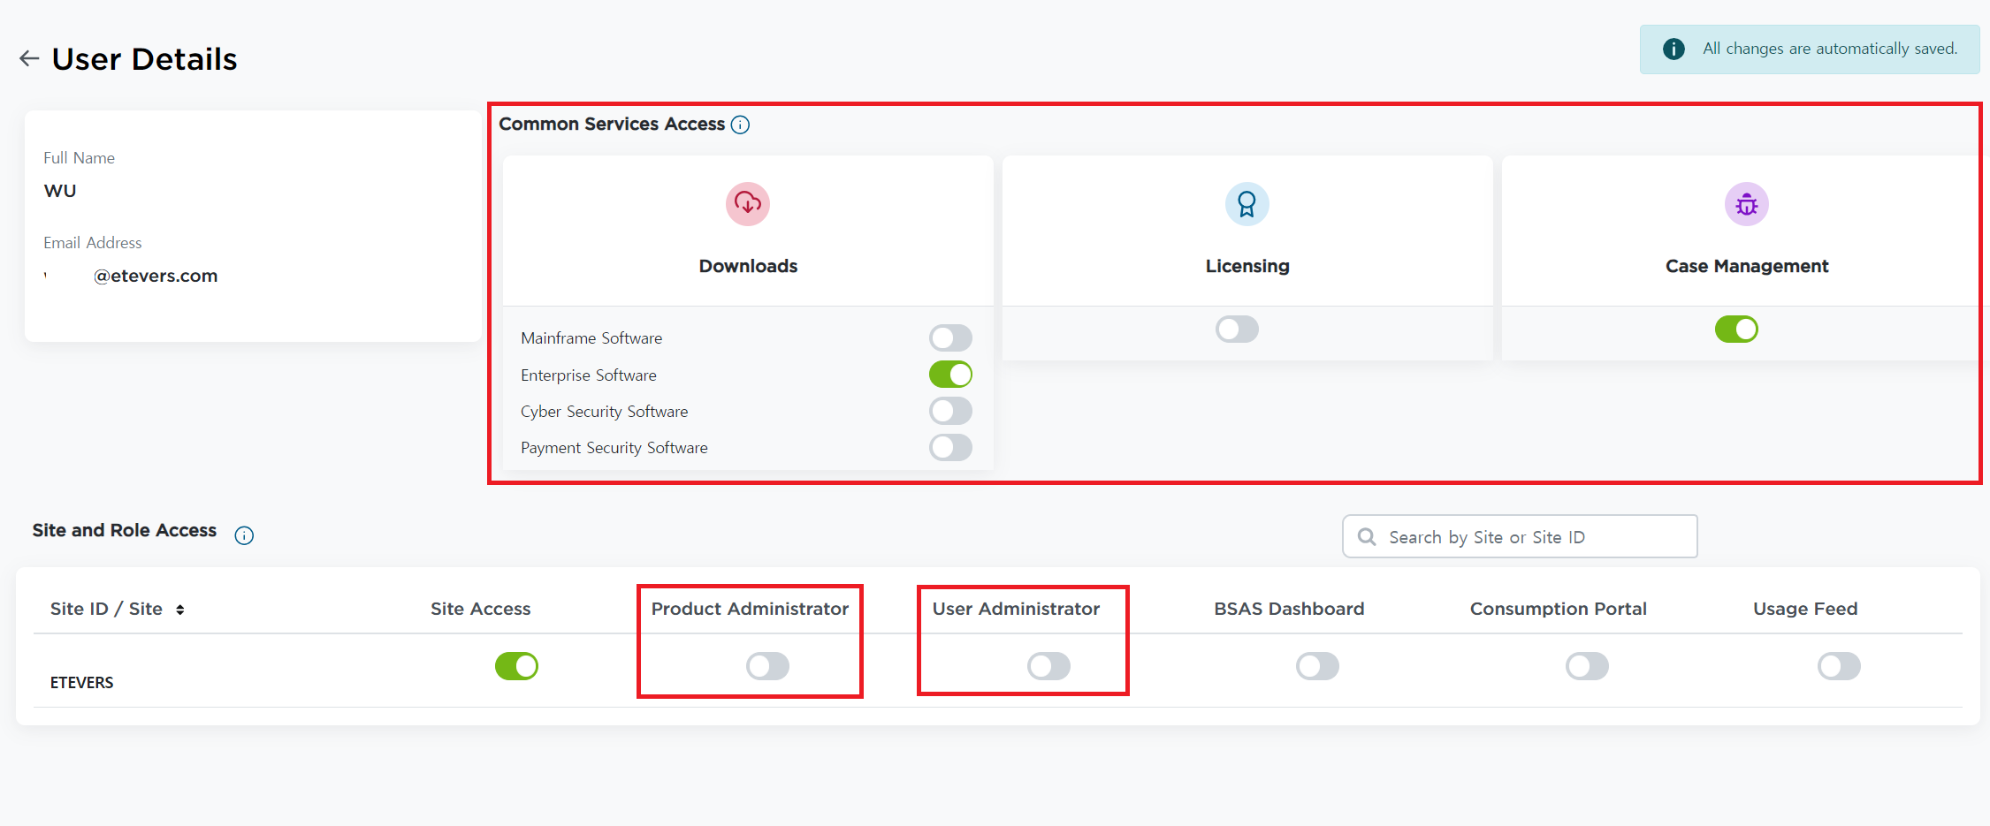Click the back arrow beside User Details
The image size is (1990, 826).
[29, 59]
